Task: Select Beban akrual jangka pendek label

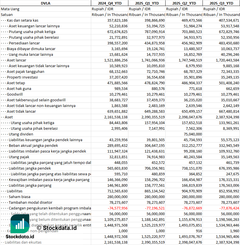Action: point(33,146)
